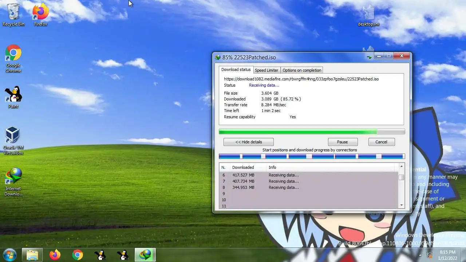Click the Downloaded column header
The width and height of the screenshot is (466, 262).
click(248, 167)
